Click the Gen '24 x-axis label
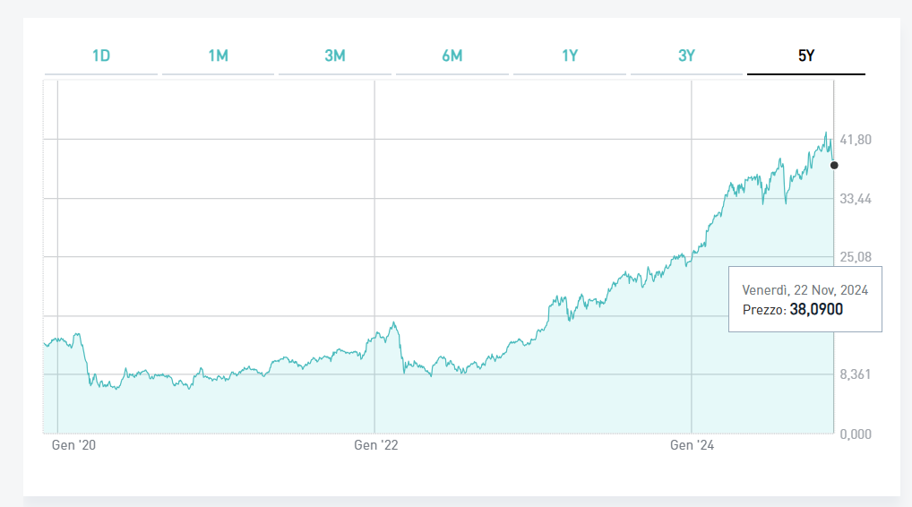The image size is (912, 507). click(693, 444)
